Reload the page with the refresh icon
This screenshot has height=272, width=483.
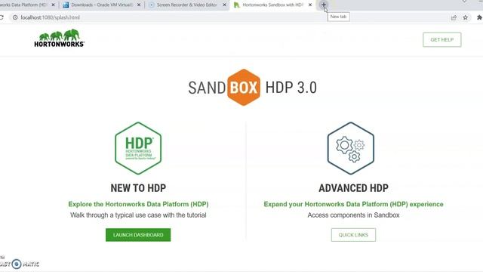coord(2,17)
